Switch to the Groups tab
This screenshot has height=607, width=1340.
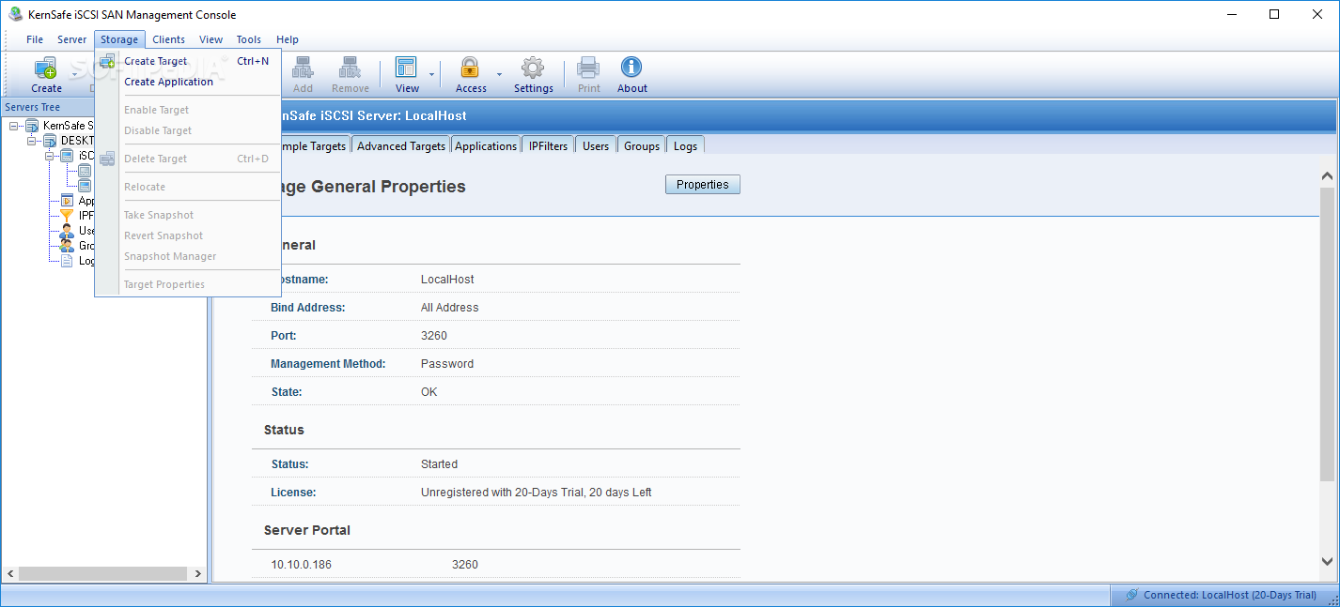point(642,145)
